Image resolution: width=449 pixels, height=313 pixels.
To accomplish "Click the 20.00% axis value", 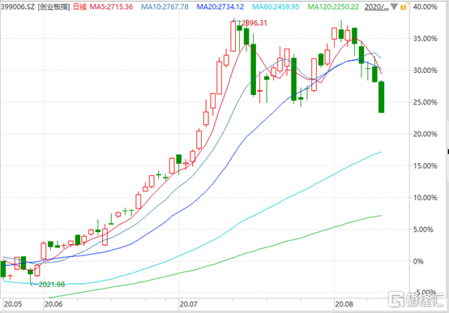I will pyautogui.click(x=425, y=134).
